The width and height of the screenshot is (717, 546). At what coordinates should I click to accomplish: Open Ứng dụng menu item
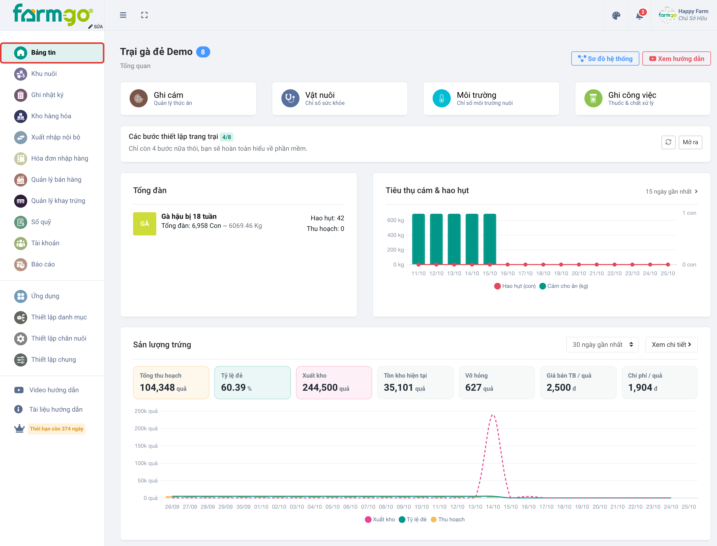click(x=52, y=296)
